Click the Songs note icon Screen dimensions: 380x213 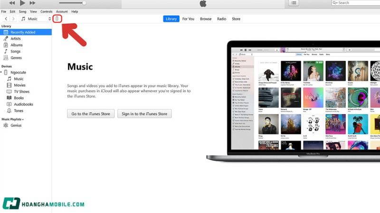coord(6,52)
